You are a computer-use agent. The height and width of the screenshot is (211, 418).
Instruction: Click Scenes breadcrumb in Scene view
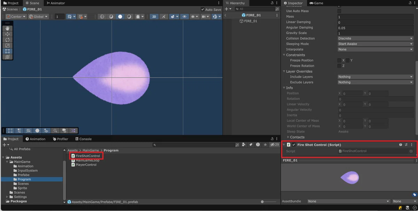point(10,9)
